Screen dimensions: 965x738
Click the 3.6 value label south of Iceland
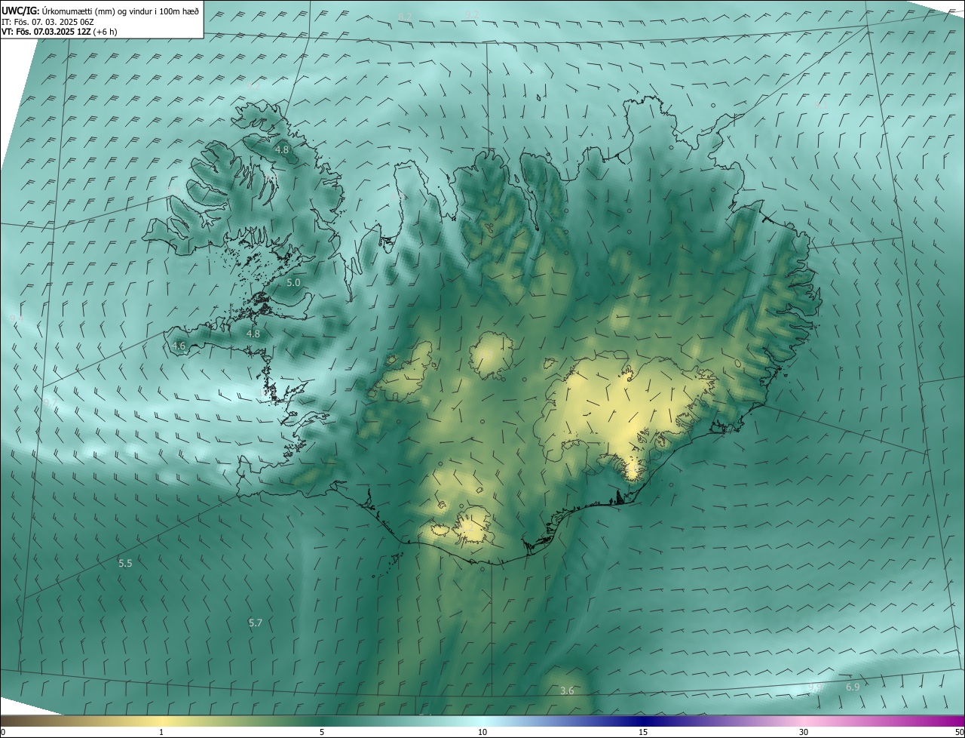click(x=568, y=690)
